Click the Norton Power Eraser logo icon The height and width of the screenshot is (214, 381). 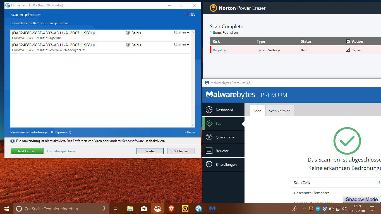214,8
